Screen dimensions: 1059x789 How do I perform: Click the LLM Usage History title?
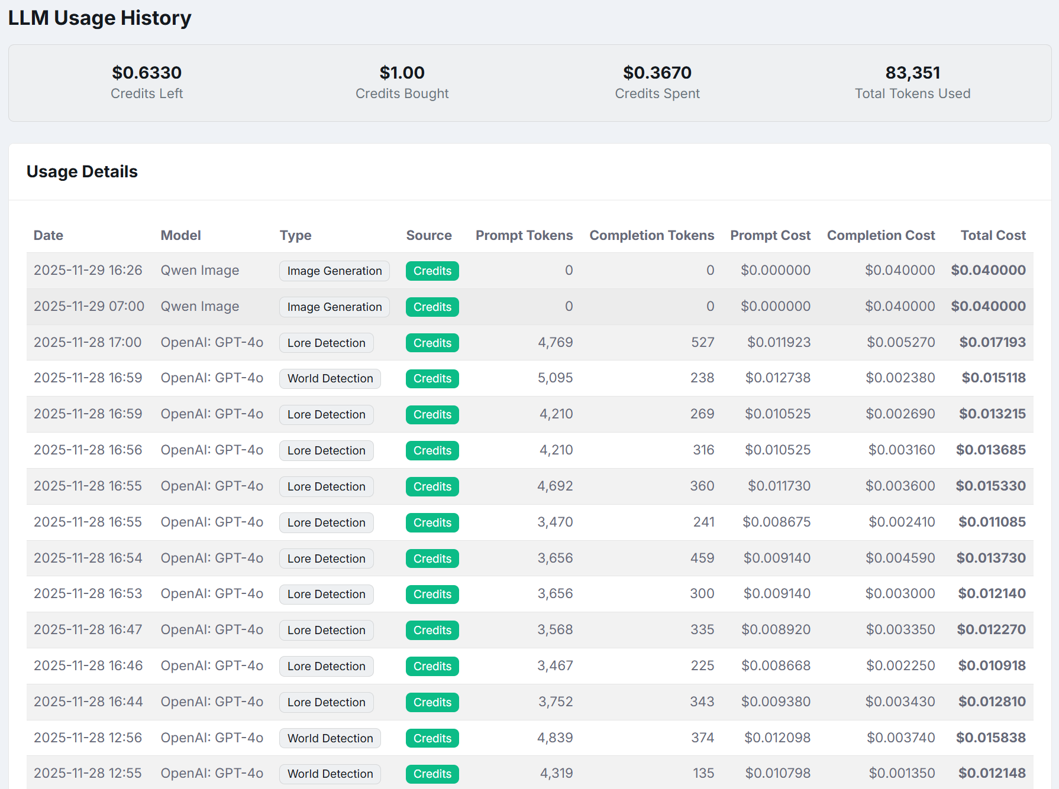point(100,18)
